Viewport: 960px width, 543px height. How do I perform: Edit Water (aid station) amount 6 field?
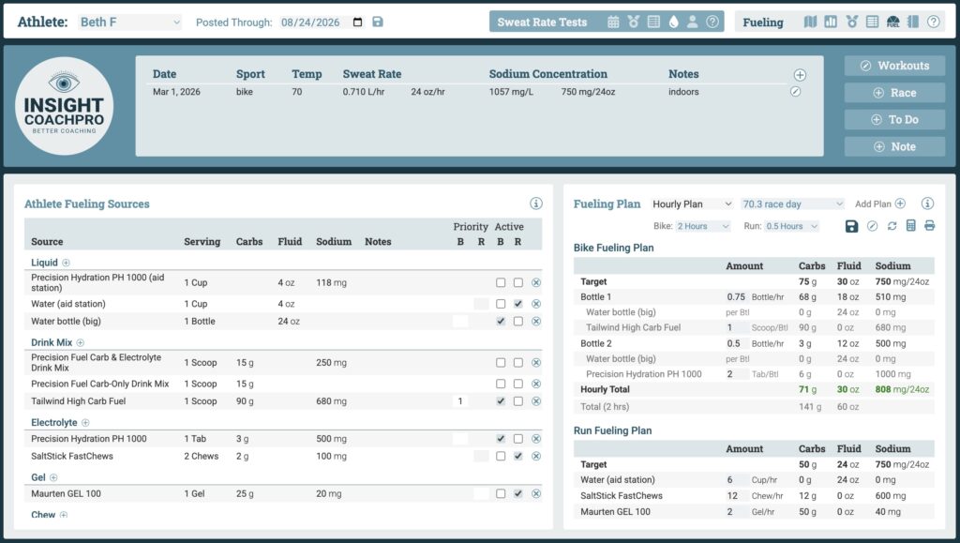pos(737,480)
